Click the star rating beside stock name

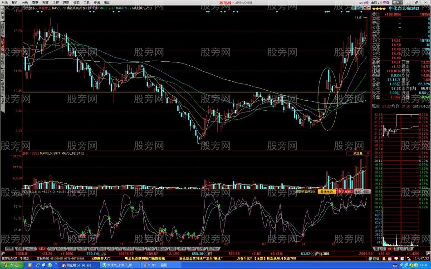(x=379, y=9)
